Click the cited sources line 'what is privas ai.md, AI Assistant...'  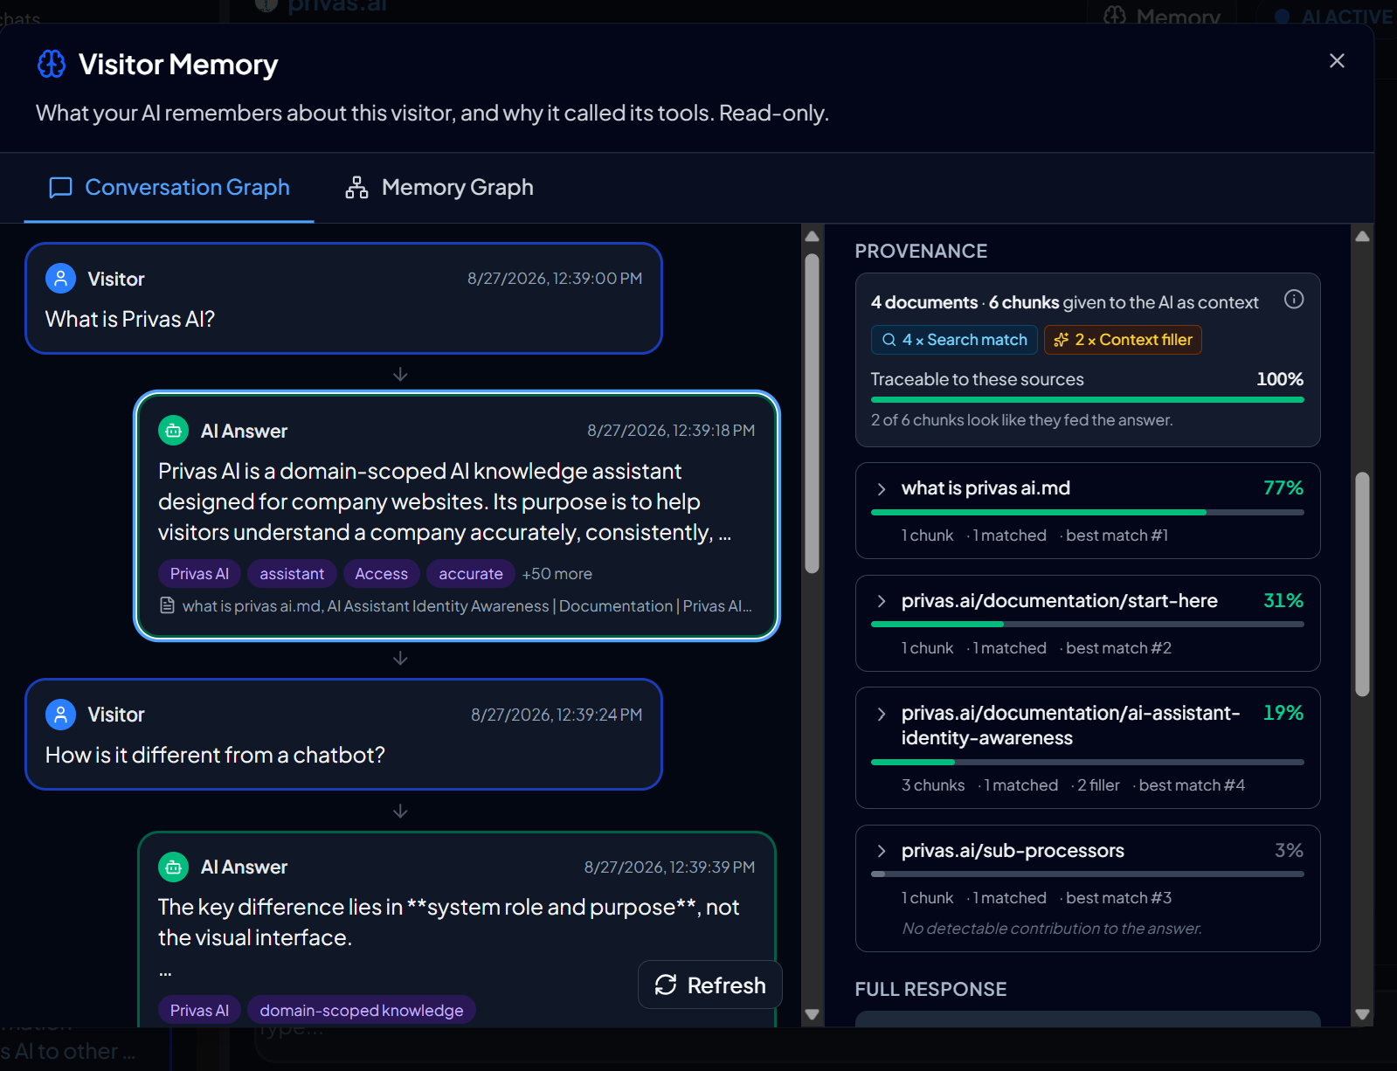(x=467, y=605)
